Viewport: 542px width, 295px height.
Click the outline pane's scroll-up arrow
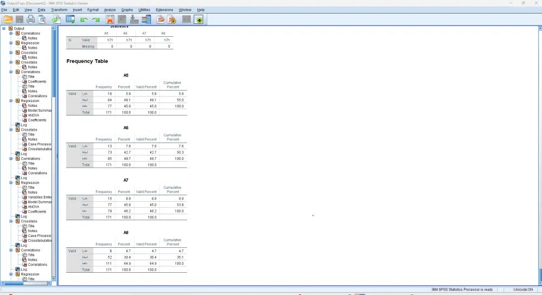[54, 28]
